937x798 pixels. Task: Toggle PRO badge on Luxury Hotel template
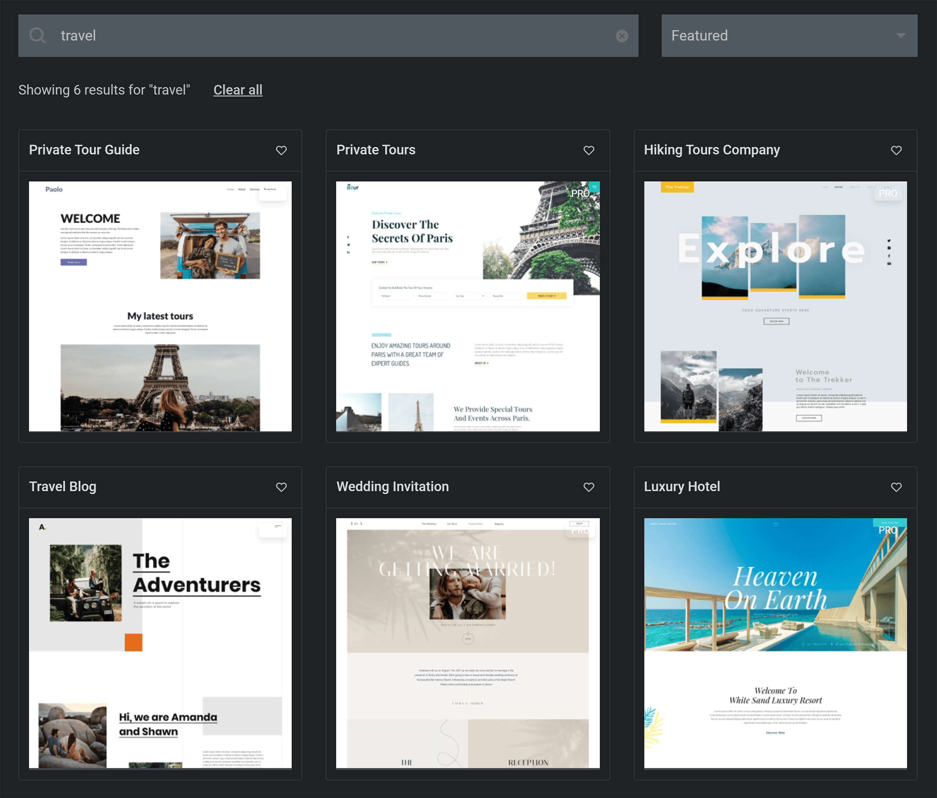tap(888, 530)
